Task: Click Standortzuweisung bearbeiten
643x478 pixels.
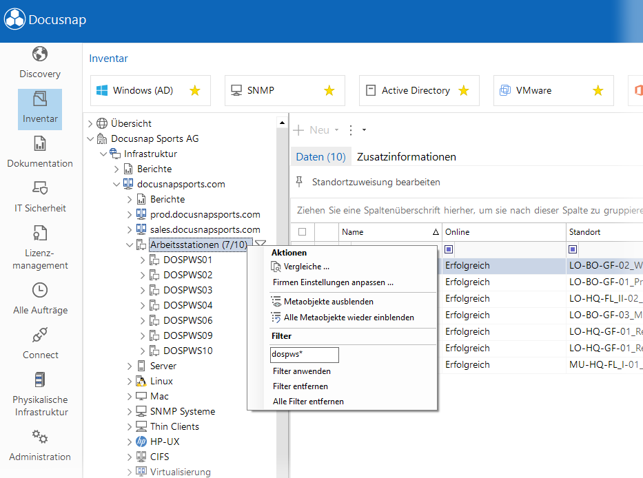Action: point(376,182)
